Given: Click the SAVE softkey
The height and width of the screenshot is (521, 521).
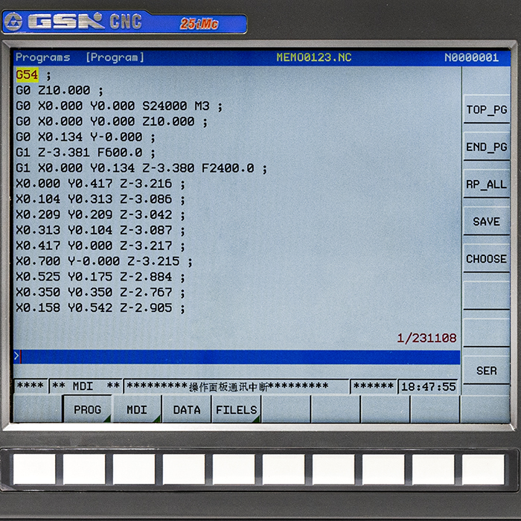Looking at the screenshot, I should [x=486, y=221].
